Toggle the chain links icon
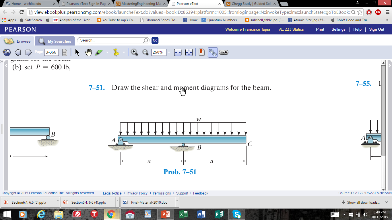Screen dimensions: 392x220 tap(213, 52)
